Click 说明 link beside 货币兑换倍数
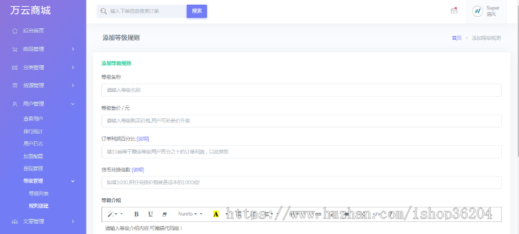The image size is (519, 234). coord(138,170)
